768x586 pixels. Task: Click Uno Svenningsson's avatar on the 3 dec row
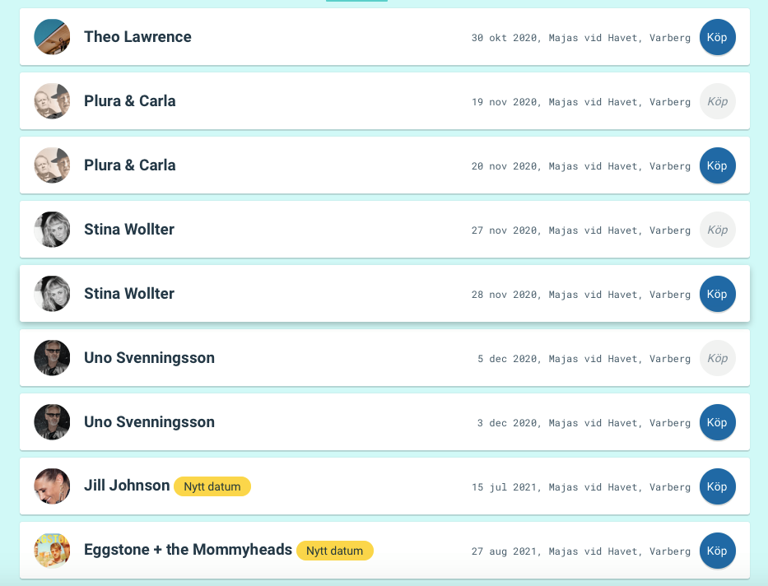coord(52,422)
